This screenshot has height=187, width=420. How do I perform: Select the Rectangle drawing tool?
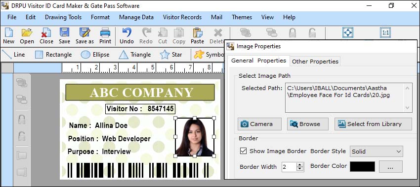[x=53, y=55]
